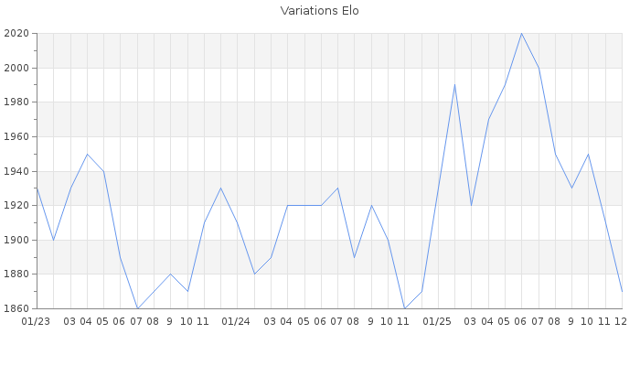Image resolution: width=640 pixels, height=366 pixels.
Task: Click the 1940 y-axis label
Action: pyautogui.click(x=16, y=171)
